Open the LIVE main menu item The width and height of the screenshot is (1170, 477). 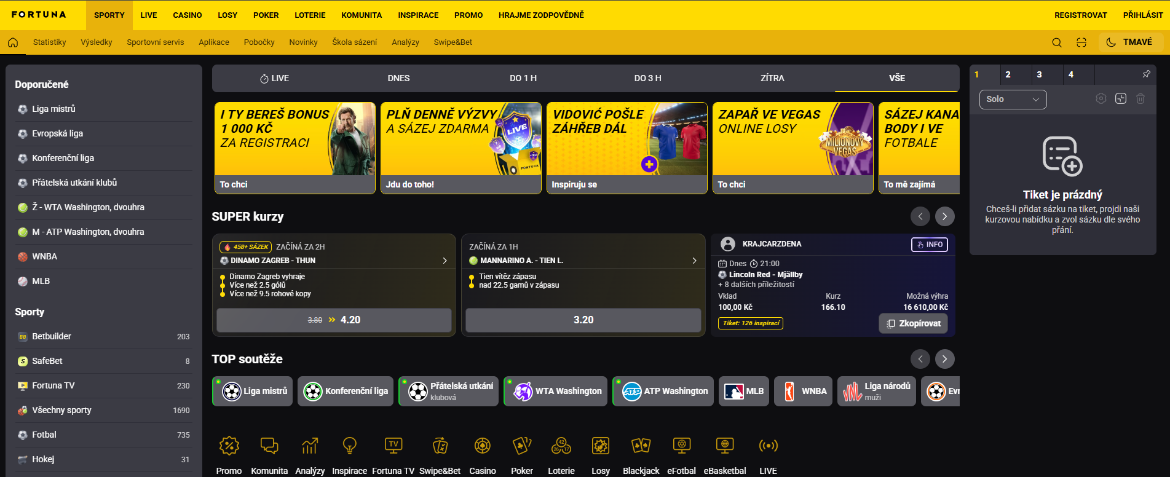pos(149,15)
